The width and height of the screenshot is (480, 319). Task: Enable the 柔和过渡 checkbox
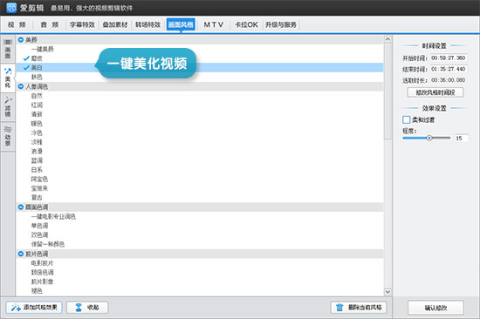coord(406,119)
